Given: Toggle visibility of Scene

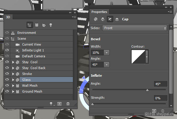Looking at the screenshot, I should [x=7, y=38].
